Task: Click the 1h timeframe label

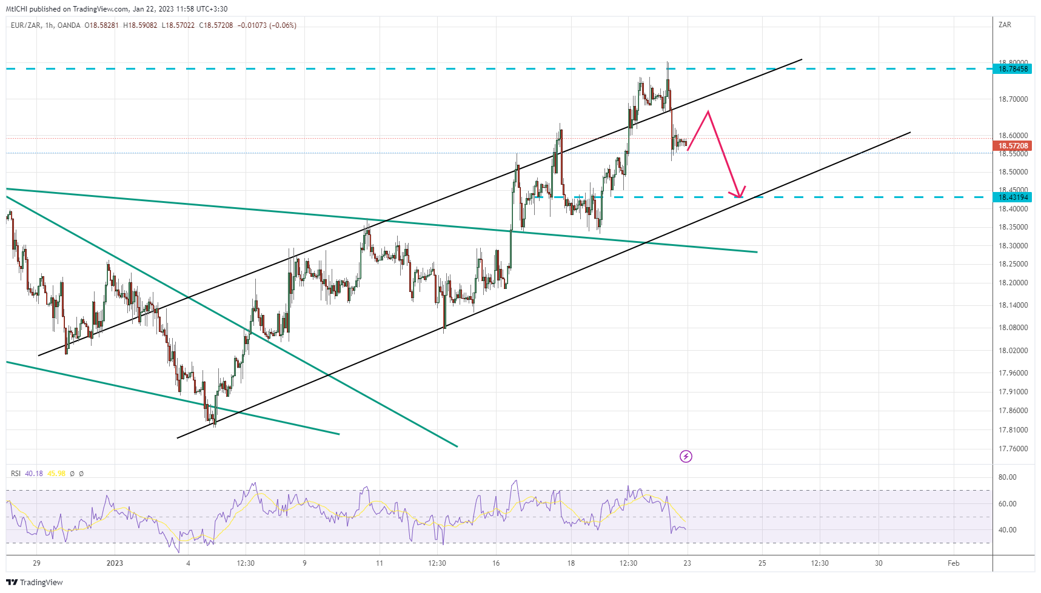Action: (x=49, y=25)
